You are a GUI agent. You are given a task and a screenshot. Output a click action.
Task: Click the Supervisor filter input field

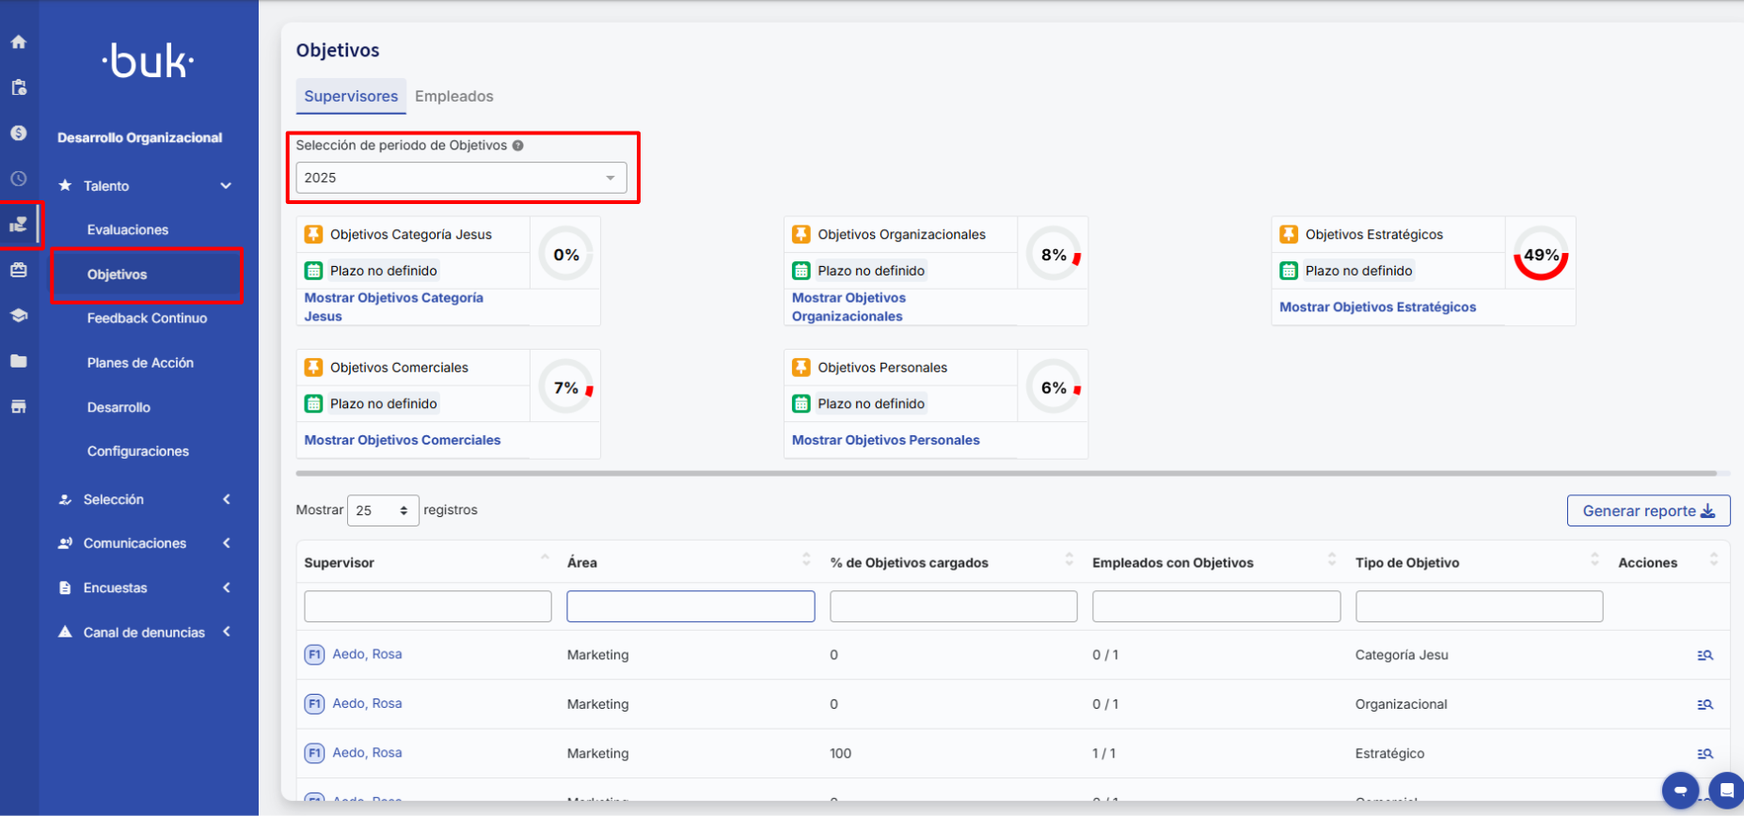(428, 606)
